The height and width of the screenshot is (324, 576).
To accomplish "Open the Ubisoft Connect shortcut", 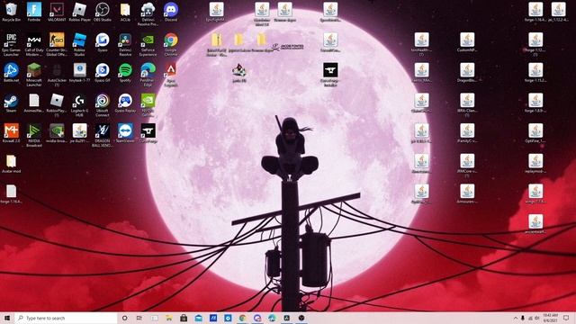I will click(x=102, y=105).
